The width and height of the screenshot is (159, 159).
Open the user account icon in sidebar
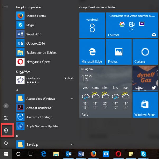[x=6, y=106]
